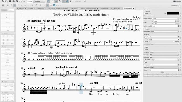This screenshot has width=182, height=102.
Task: Start playback with the Play button
Action: (x=56, y=1)
